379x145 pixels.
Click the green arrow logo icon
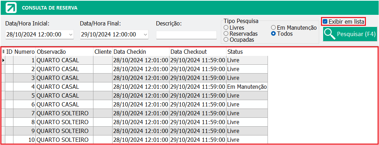click(x=11, y=8)
